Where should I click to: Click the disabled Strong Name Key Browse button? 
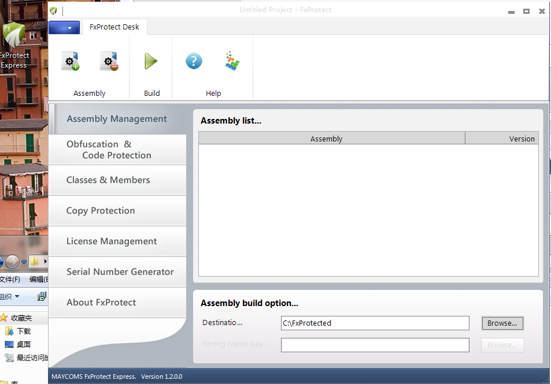(x=502, y=345)
